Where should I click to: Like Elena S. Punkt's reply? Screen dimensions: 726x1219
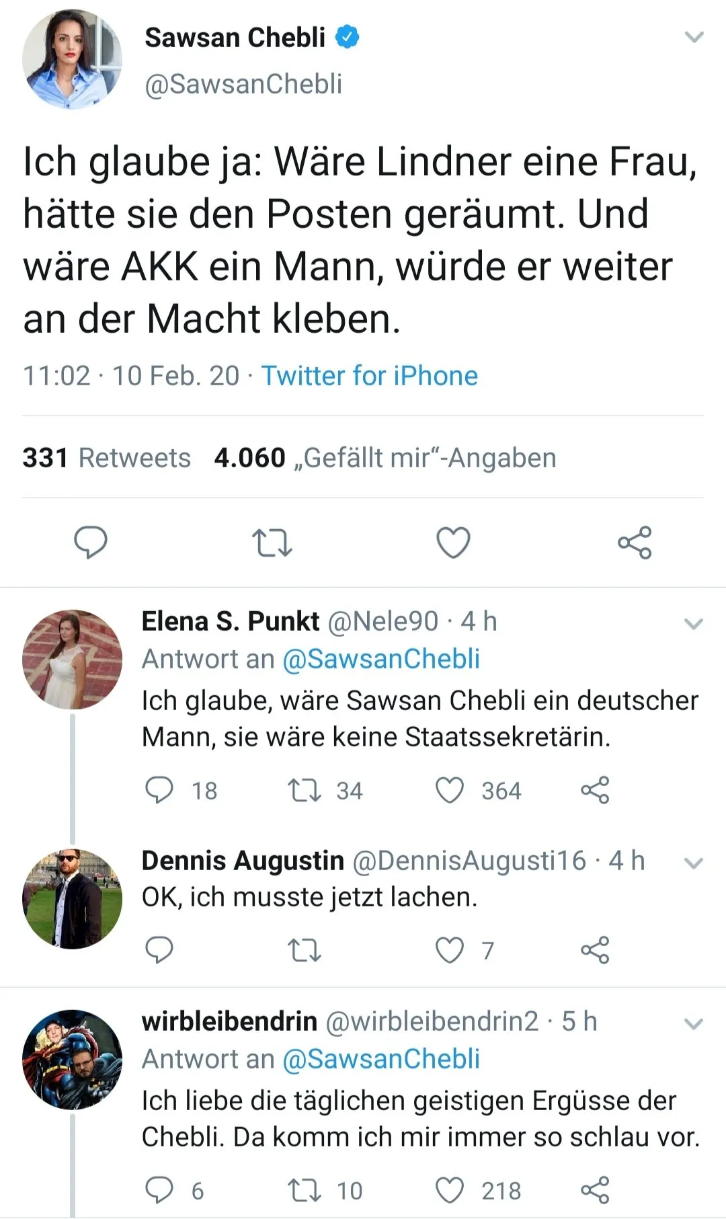(450, 791)
